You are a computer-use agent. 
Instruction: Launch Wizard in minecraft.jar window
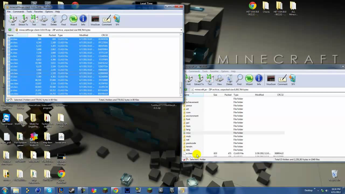(249, 80)
